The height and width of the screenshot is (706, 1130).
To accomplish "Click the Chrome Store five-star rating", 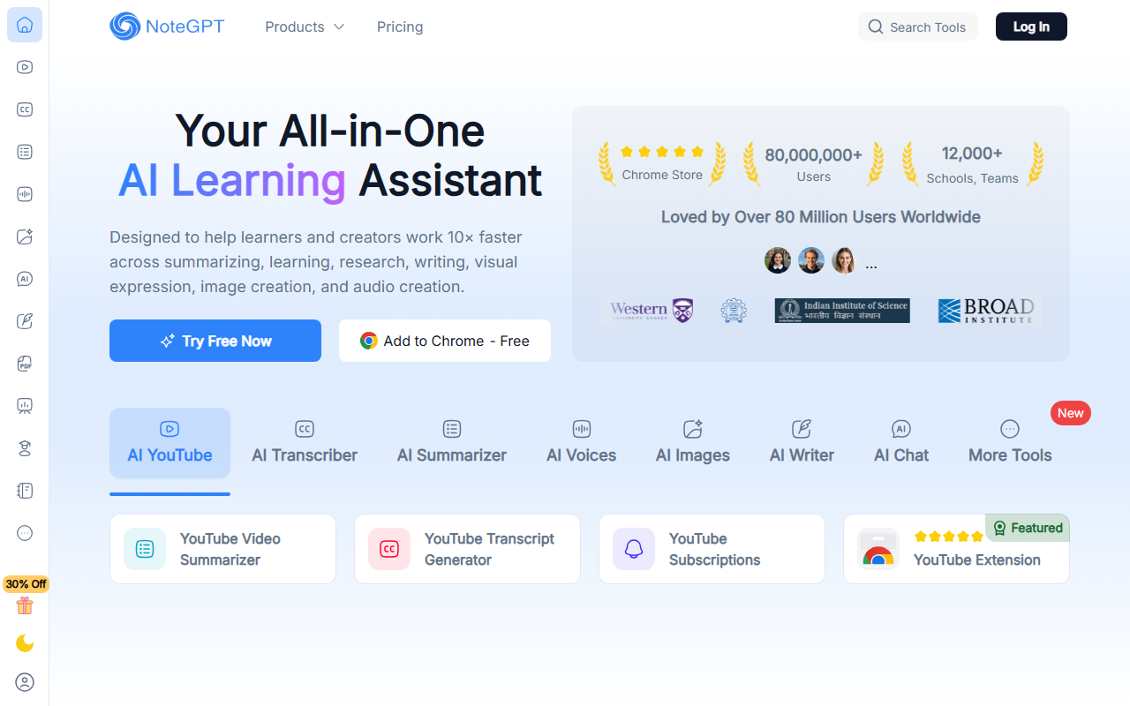I will pos(662,152).
